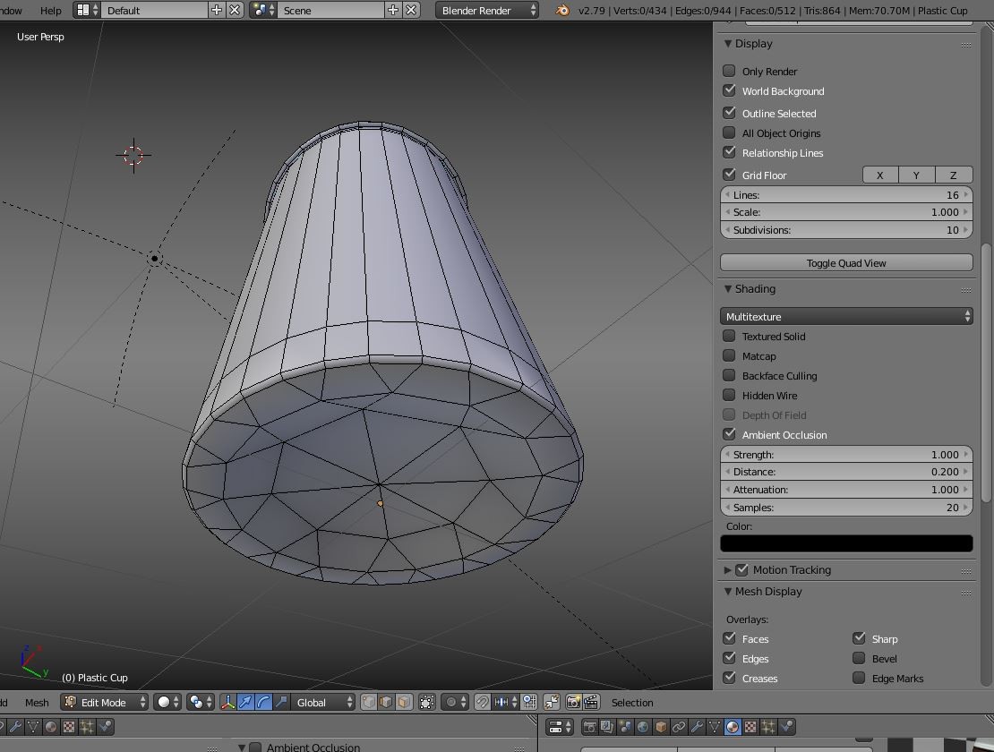Click the Ambient Occlusion Color swatch
The width and height of the screenshot is (994, 752).
845,543
